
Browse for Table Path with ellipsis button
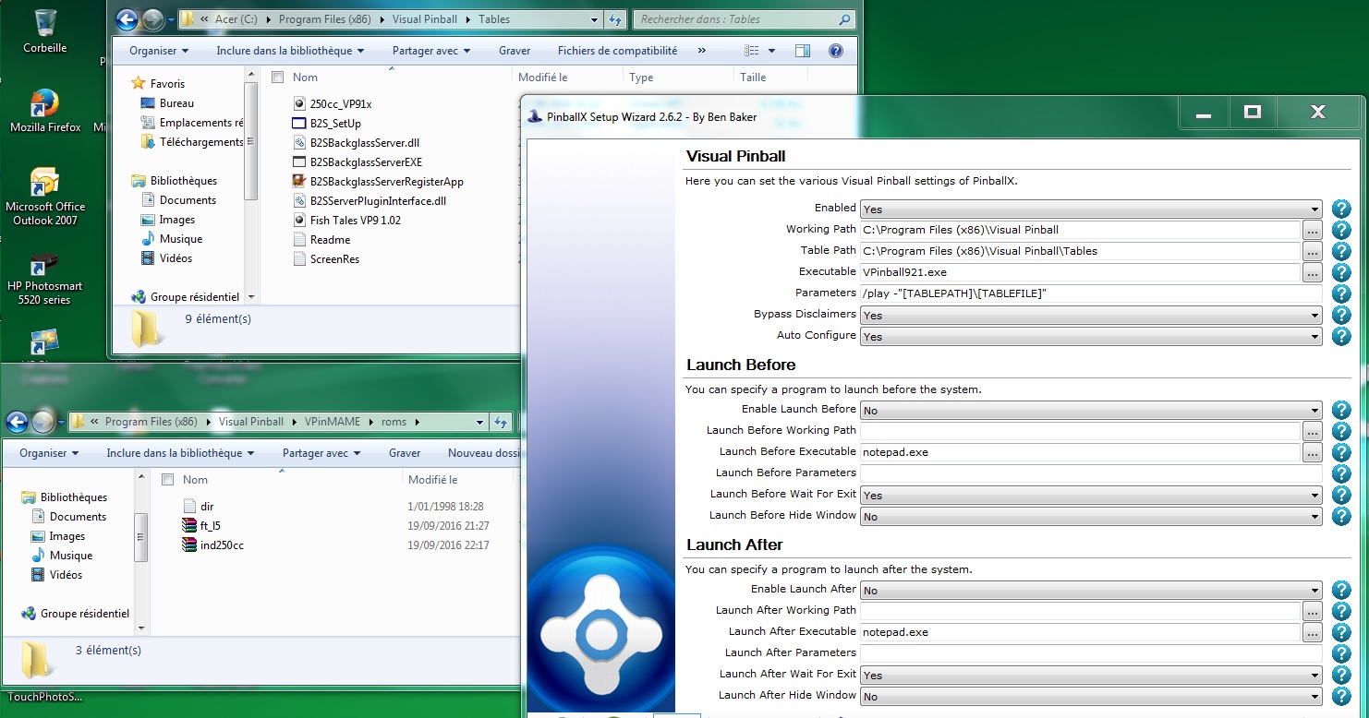[x=1313, y=251]
